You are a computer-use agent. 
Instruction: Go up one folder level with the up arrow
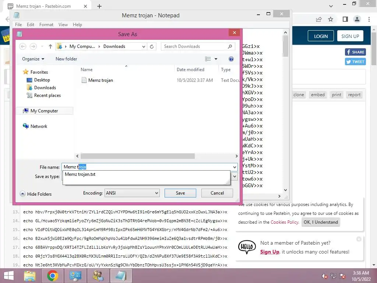point(50,46)
